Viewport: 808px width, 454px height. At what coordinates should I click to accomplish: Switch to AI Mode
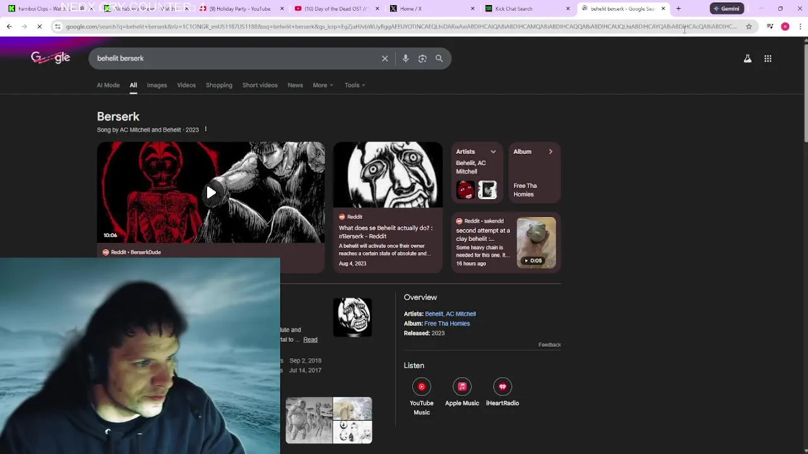pos(108,85)
